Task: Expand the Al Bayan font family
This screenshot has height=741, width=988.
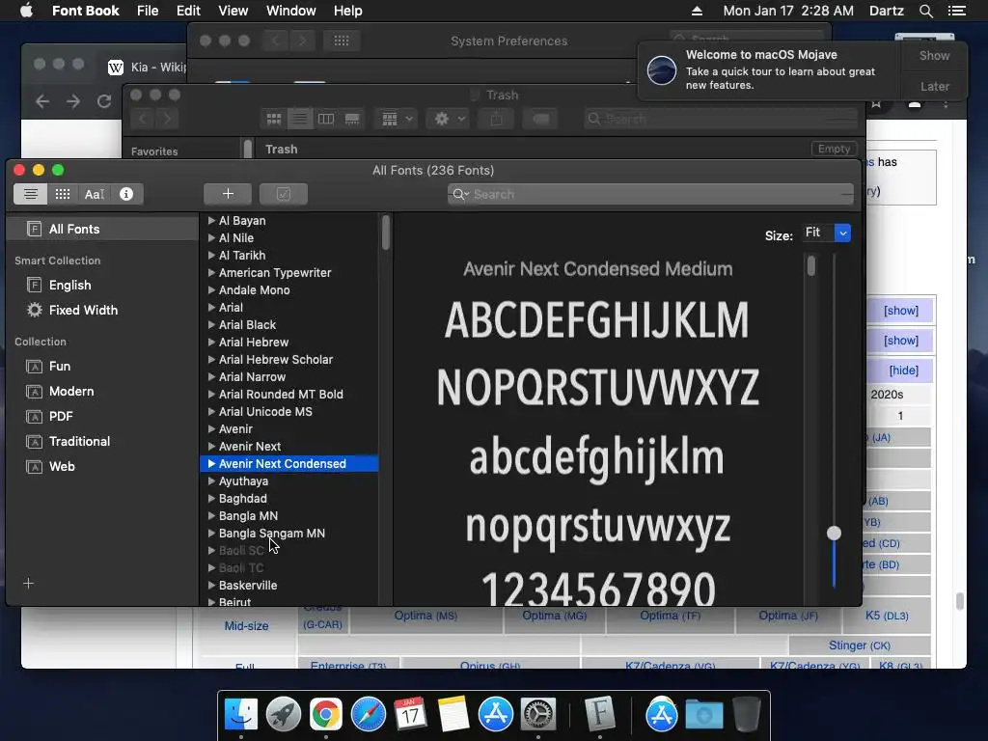Action: pyautogui.click(x=211, y=221)
